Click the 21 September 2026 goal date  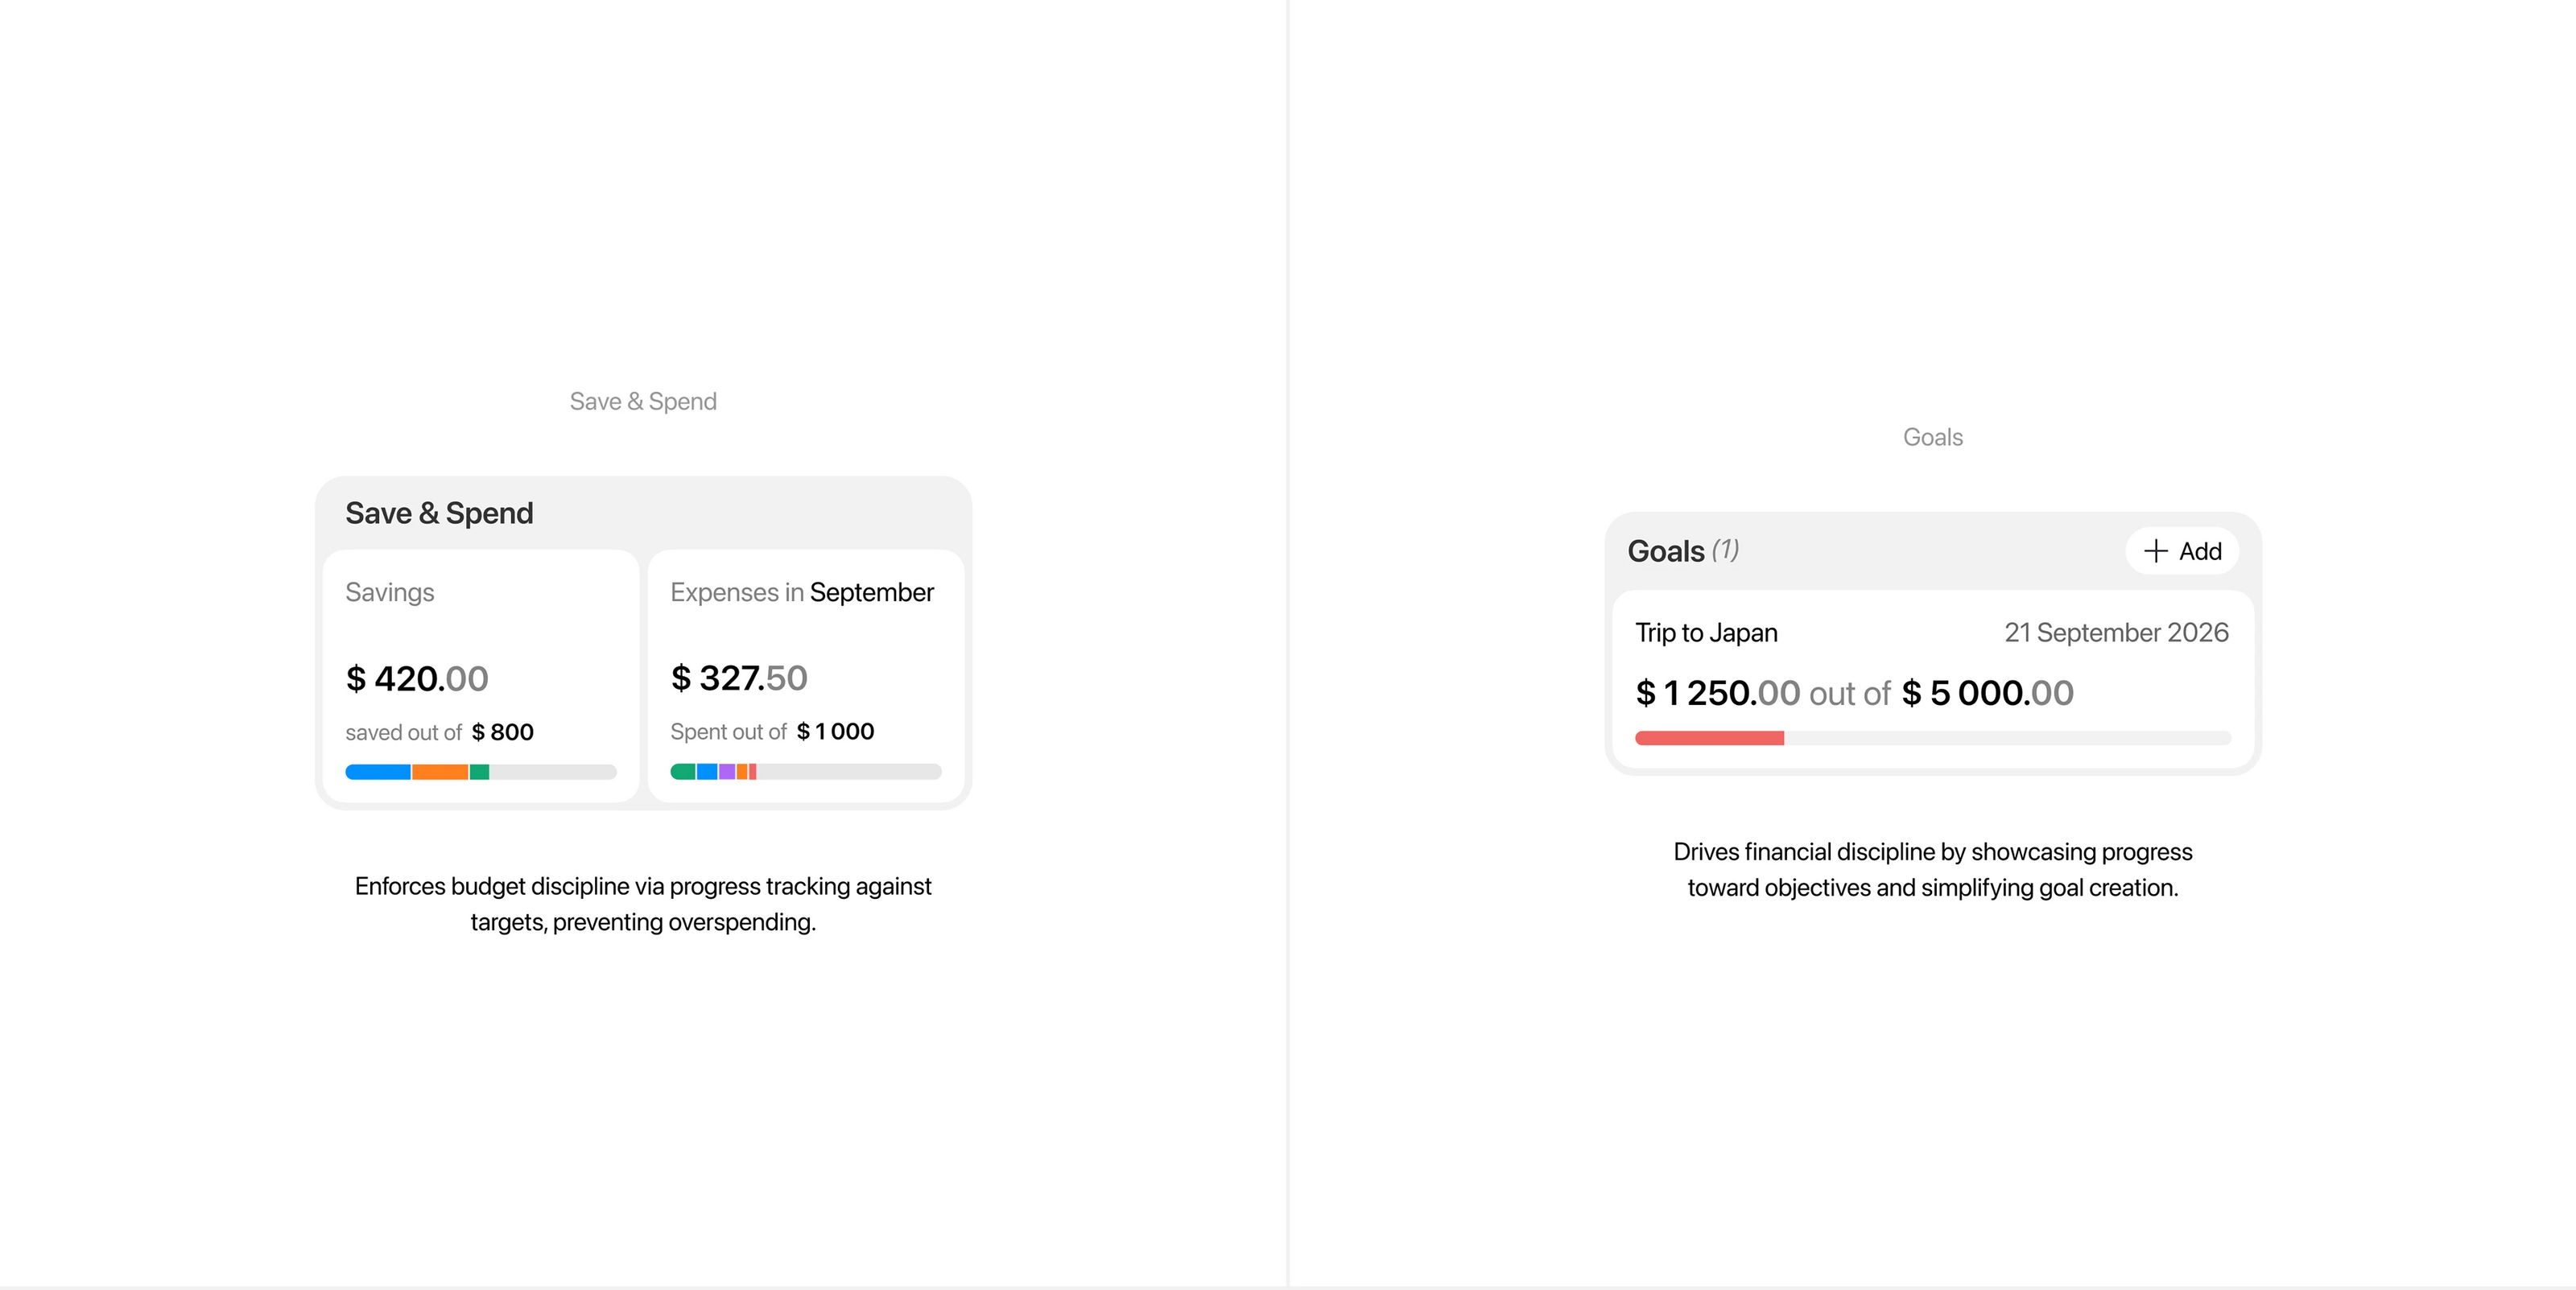click(2116, 633)
